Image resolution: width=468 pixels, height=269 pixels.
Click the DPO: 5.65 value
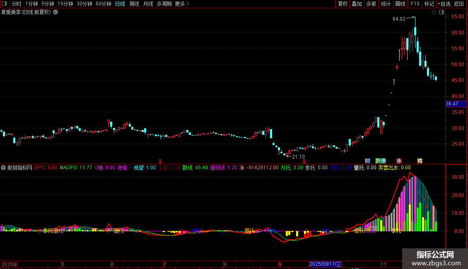point(46,168)
